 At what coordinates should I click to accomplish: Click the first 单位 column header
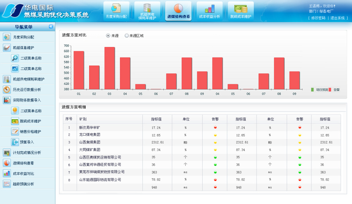click(x=186, y=119)
